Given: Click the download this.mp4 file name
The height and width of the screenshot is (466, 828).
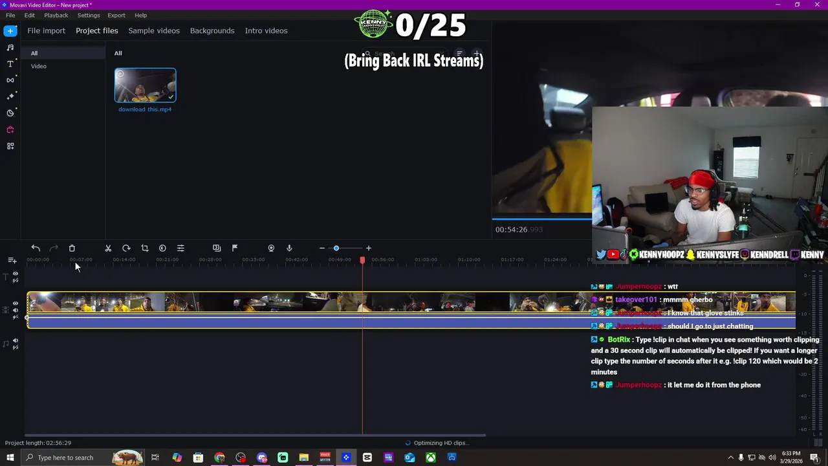Looking at the screenshot, I should [x=145, y=109].
